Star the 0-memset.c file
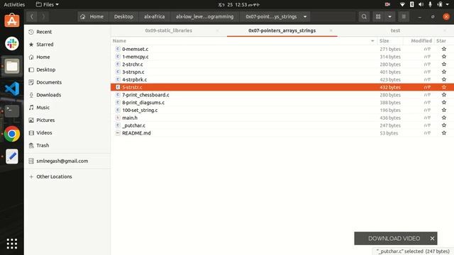 (x=444, y=49)
